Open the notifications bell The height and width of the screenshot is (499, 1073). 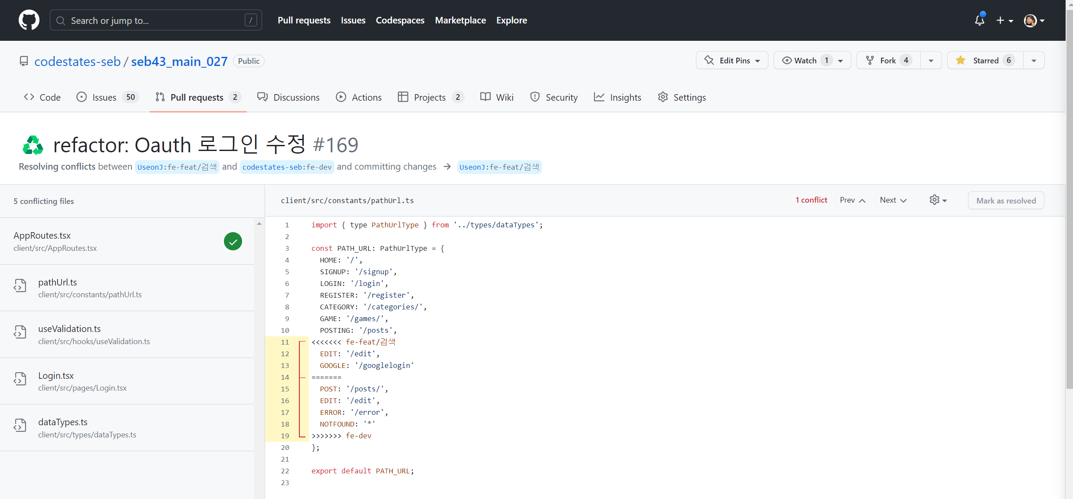(x=979, y=20)
